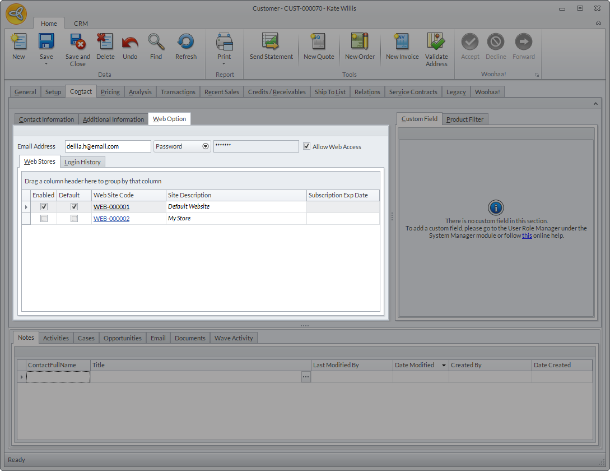Open the WEB-000001 web site link
This screenshot has height=471, width=610.
(x=111, y=207)
